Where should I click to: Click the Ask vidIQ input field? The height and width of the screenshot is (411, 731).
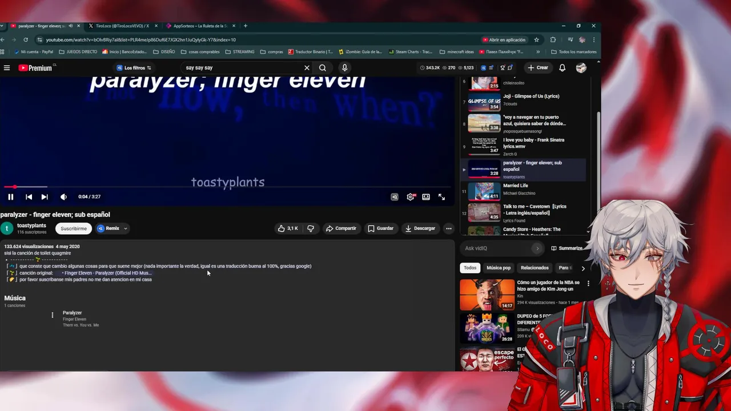pos(496,248)
